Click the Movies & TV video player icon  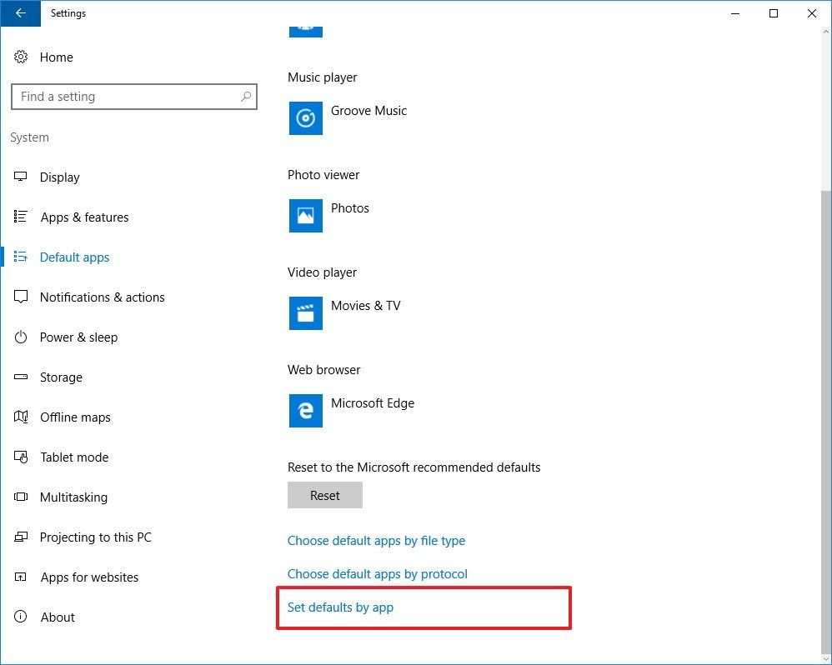tap(305, 313)
